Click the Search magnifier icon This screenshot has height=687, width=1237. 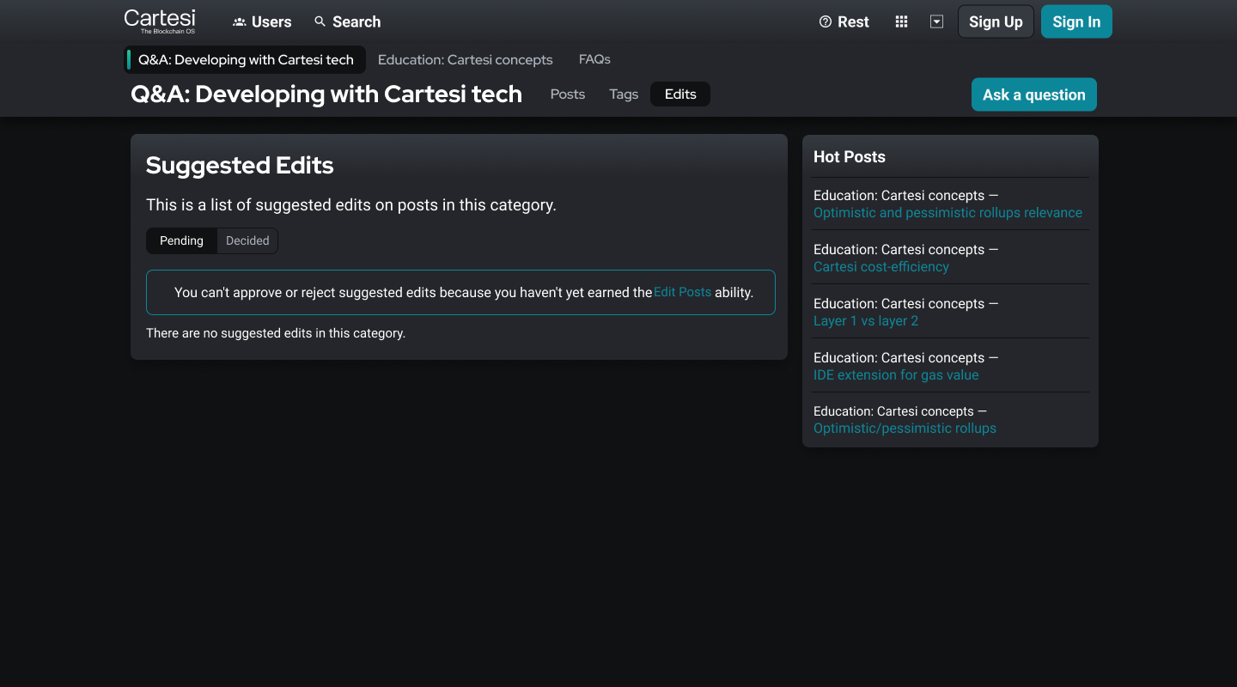[x=320, y=21]
